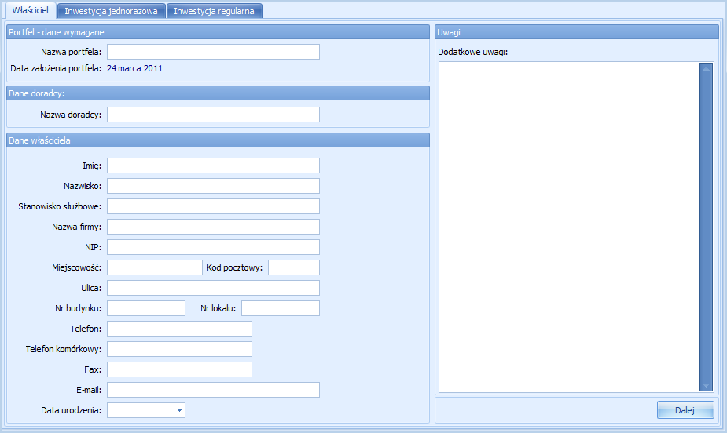Open the Inwestycja regularna tab
The image size is (727, 433).
click(x=215, y=11)
